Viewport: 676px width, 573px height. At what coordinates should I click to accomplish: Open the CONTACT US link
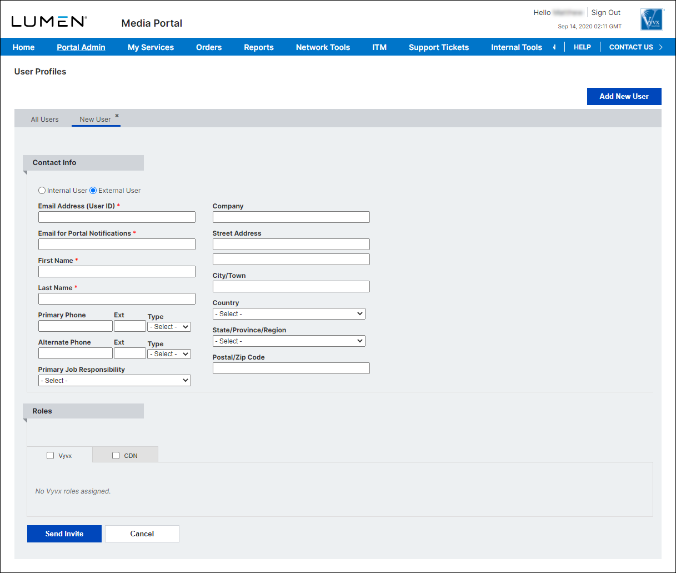(x=631, y=47)
